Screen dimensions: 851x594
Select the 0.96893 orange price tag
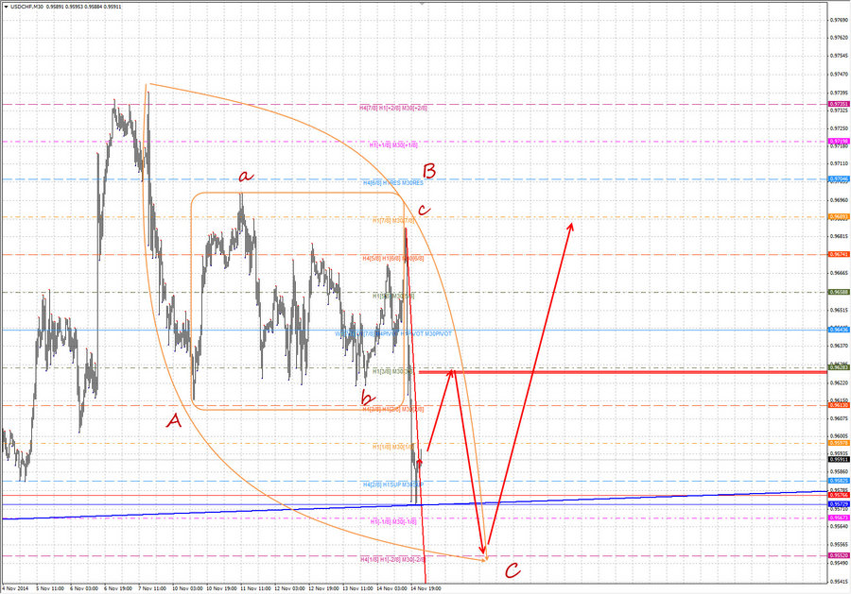tap(839, 217)
